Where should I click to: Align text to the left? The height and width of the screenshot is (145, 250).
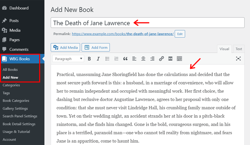[x=134, y=59]
